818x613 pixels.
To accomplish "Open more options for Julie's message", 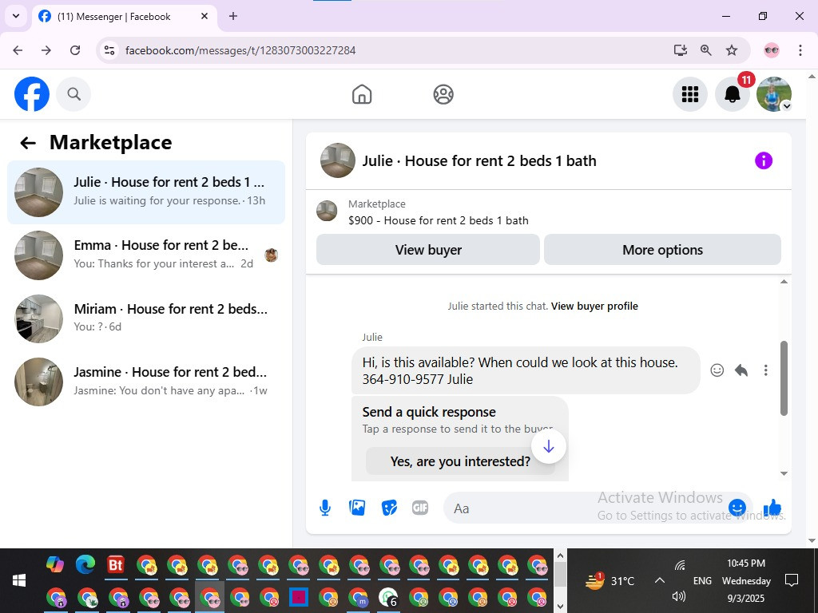I will (x=765, y=370).
